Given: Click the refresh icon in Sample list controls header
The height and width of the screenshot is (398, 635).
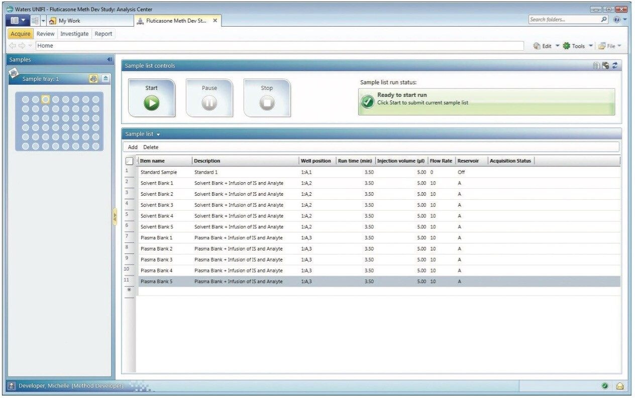Looking at the screenshot, I should (x=615, y=66).
